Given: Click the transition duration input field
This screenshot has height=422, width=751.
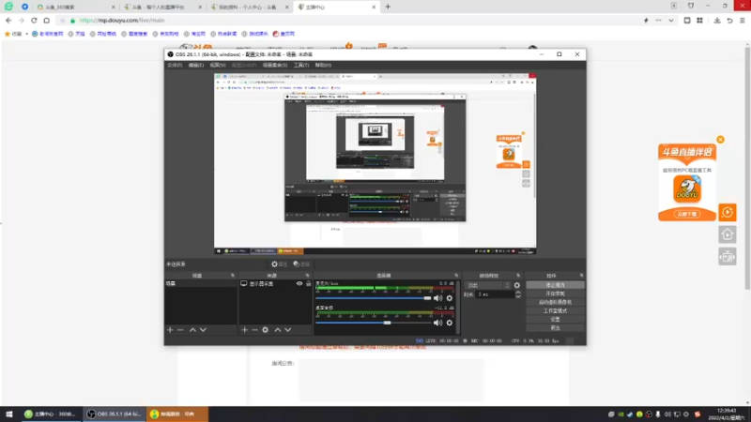Looking at the screenshot, I should pos(495,294).
